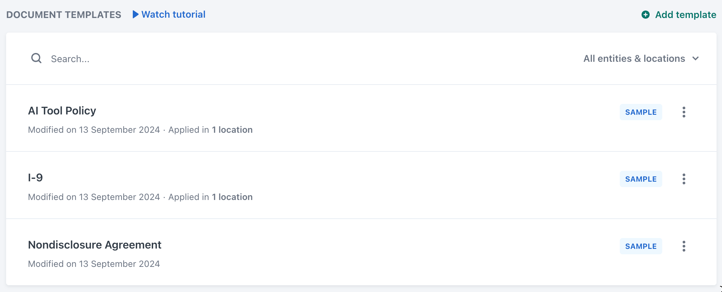This screenshot has height=292, width=722.
Task: Click SAMPLE badge on Nondisclosure Agreement
Action: [x=640, y=246]
